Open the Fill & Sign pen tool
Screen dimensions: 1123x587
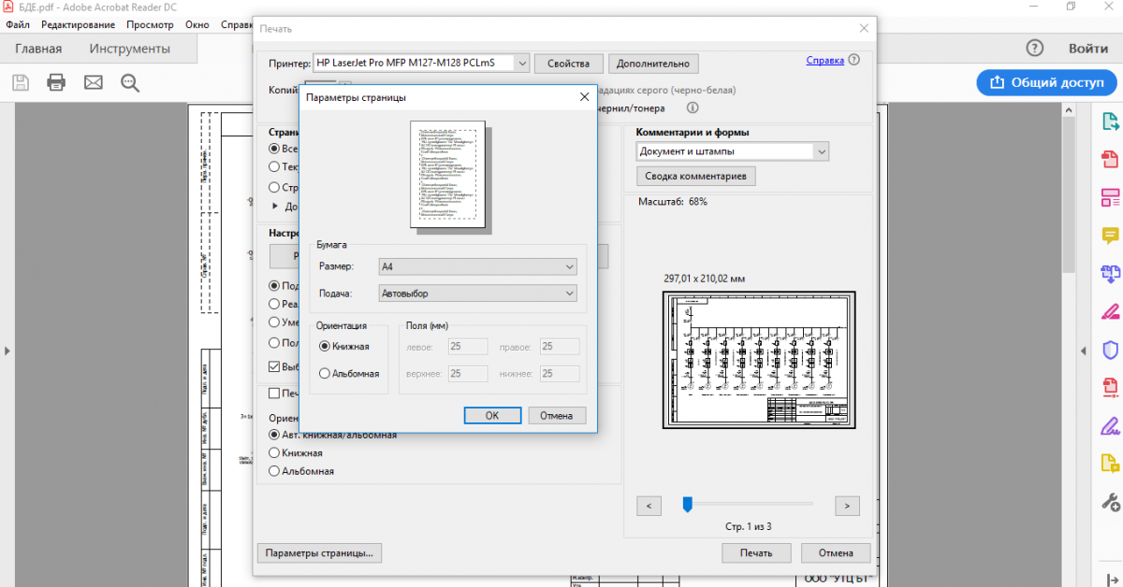(x=1111, y=311)
